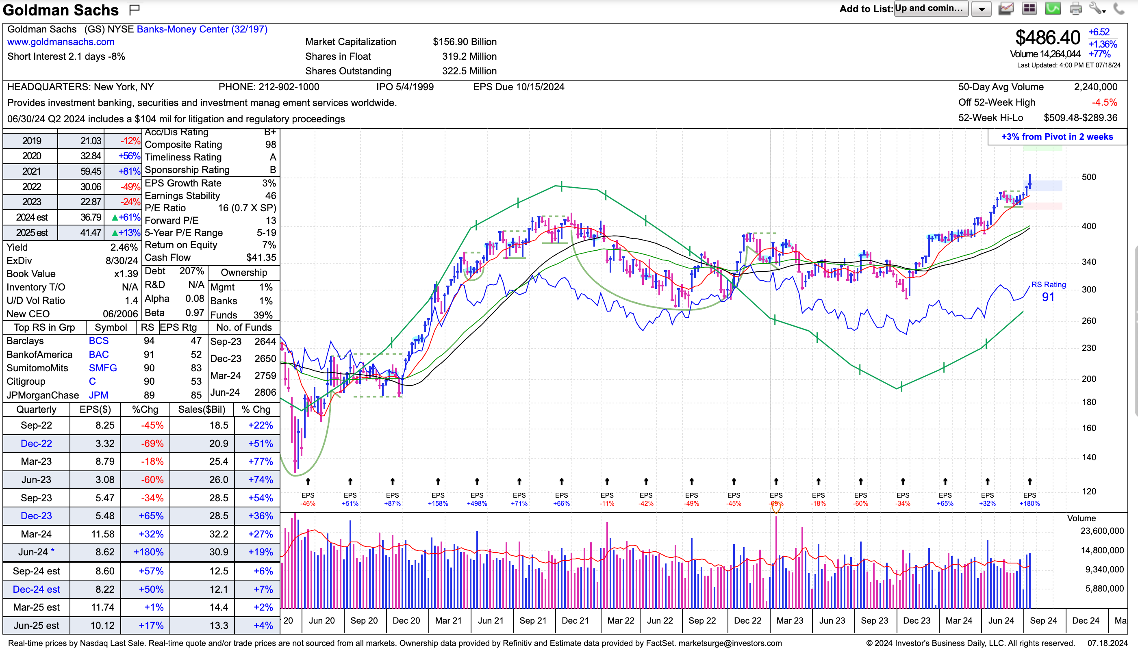Click the 2024 est earnings row
This screenshot has width=1138, height=650.
pos(72,217)
